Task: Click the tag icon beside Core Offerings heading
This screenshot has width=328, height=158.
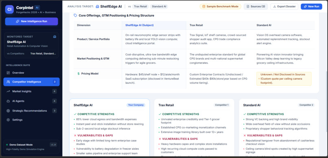Action: [x=75, y=15]
